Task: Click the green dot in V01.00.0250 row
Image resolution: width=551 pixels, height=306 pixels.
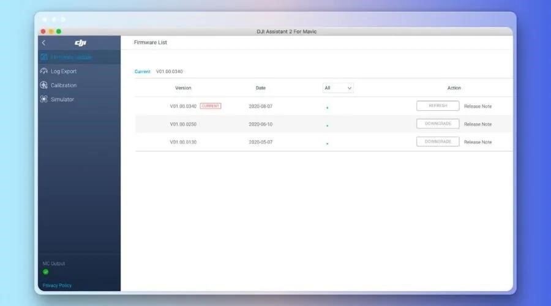Action: [x=327, y=125]
